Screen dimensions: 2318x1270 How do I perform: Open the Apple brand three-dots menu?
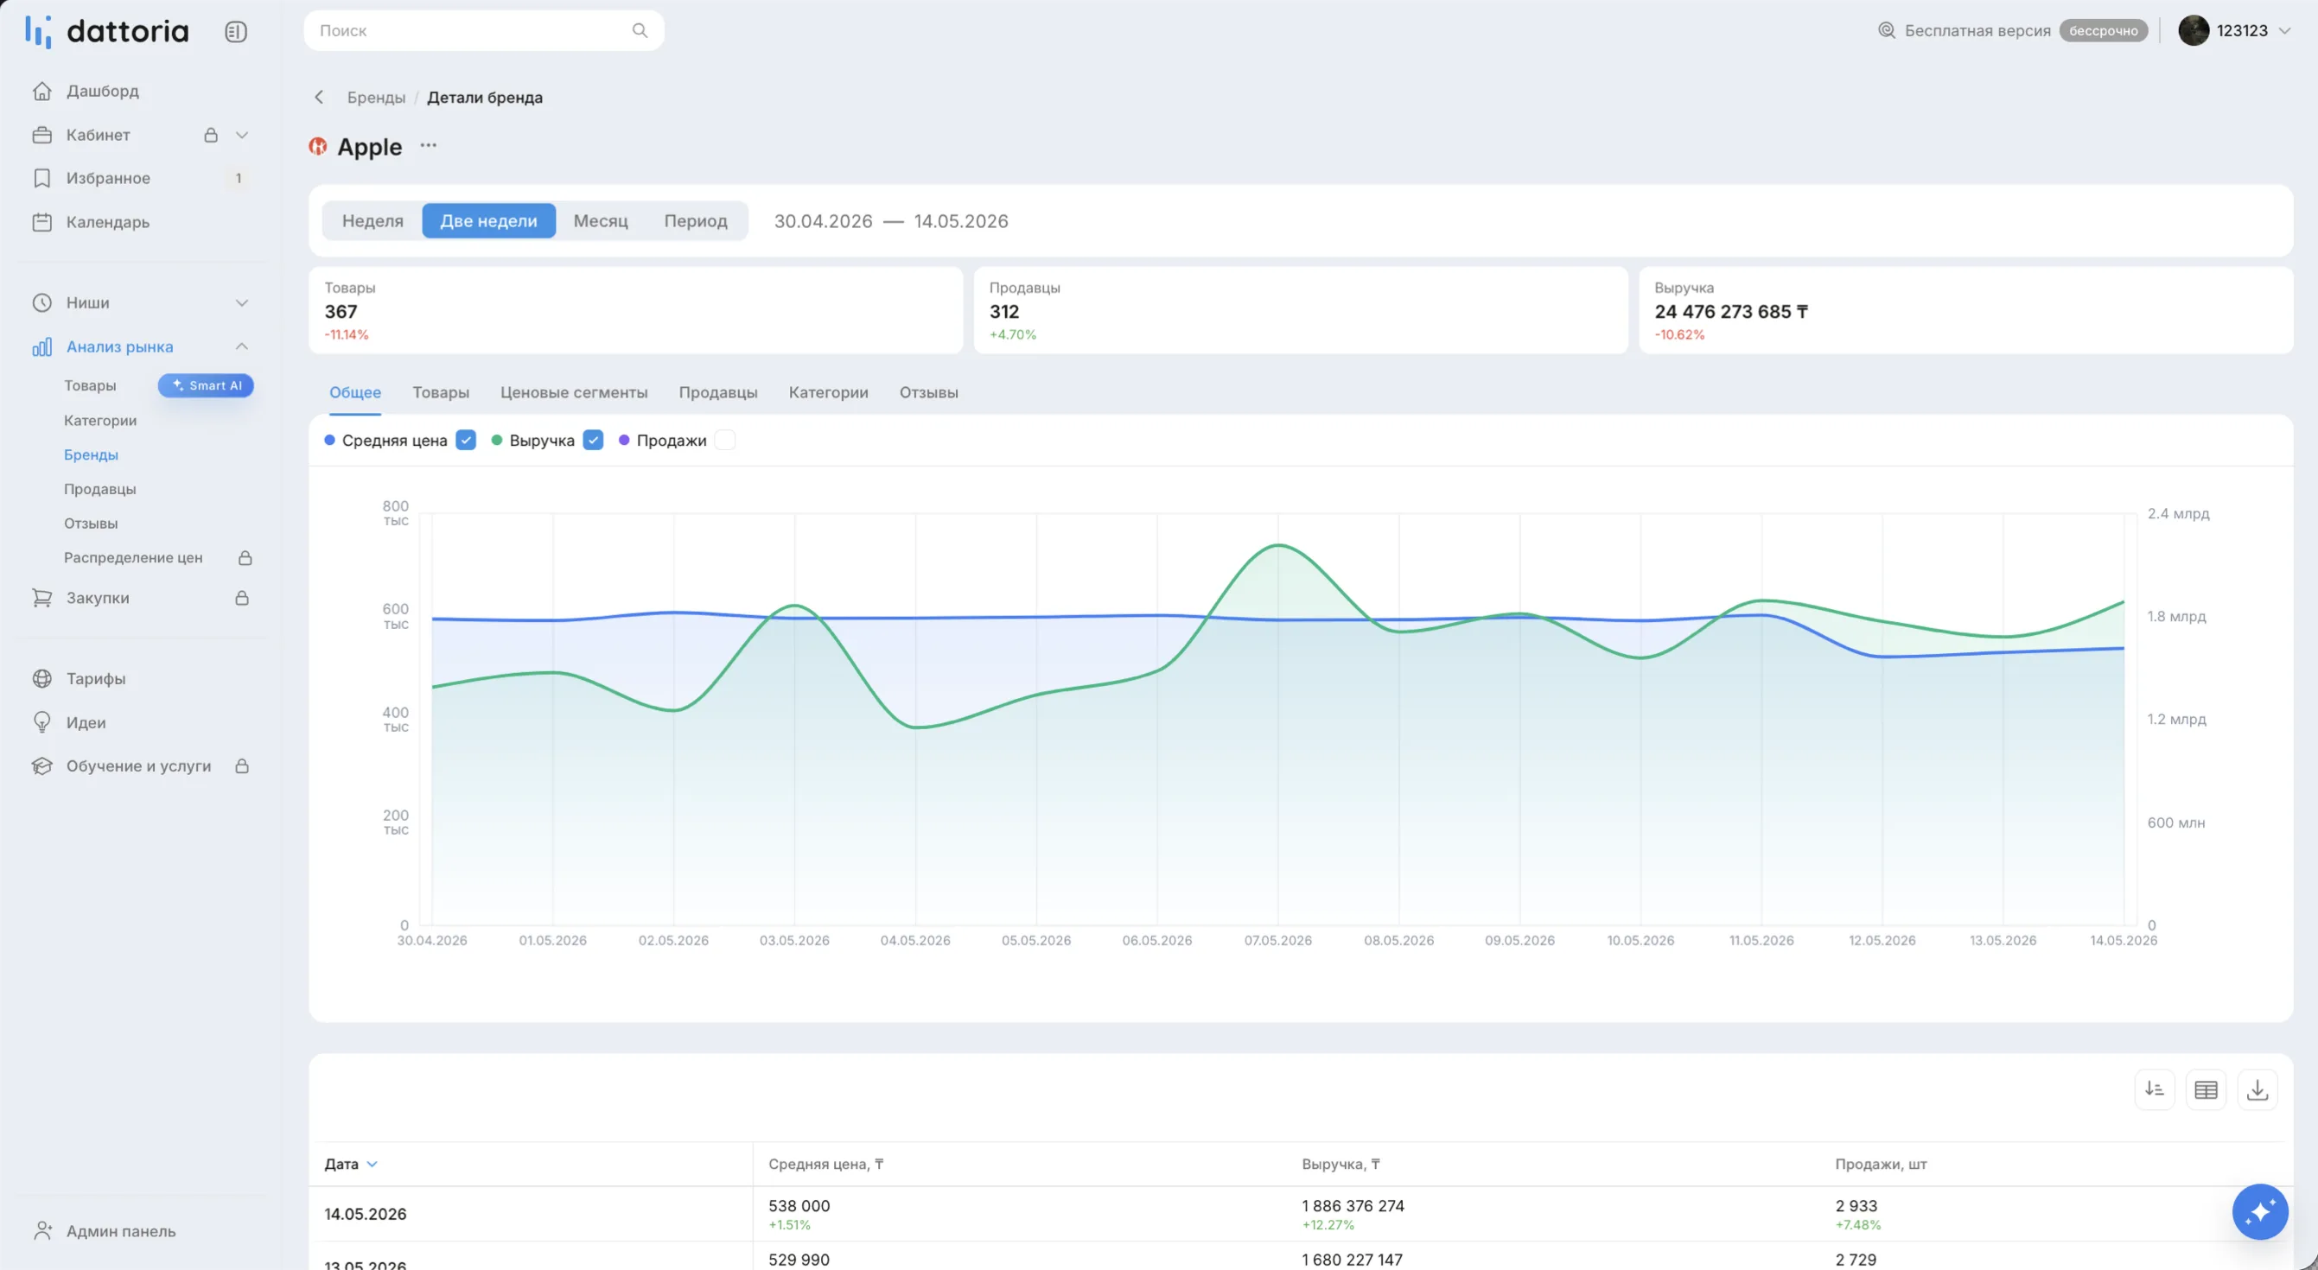pyautogui.click(x=429, y=145)
